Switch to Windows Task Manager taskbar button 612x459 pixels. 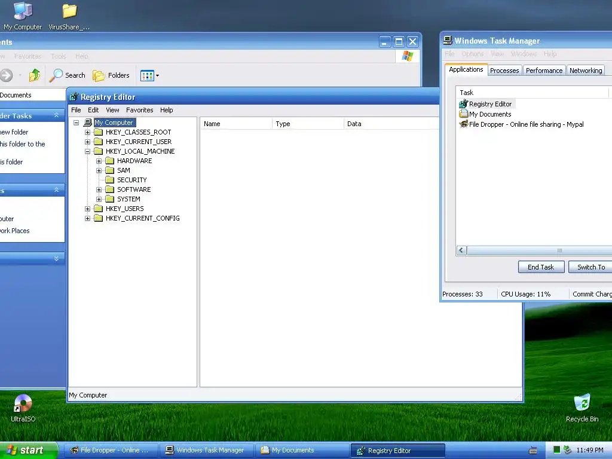(207, 450)
